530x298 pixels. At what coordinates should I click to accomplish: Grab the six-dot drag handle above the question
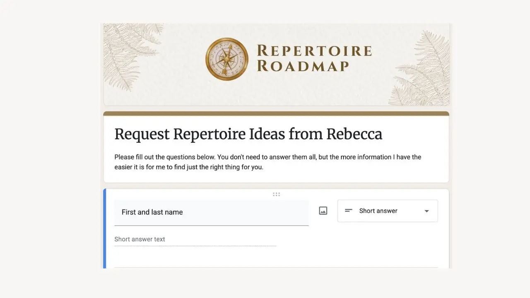coord(276,194)
